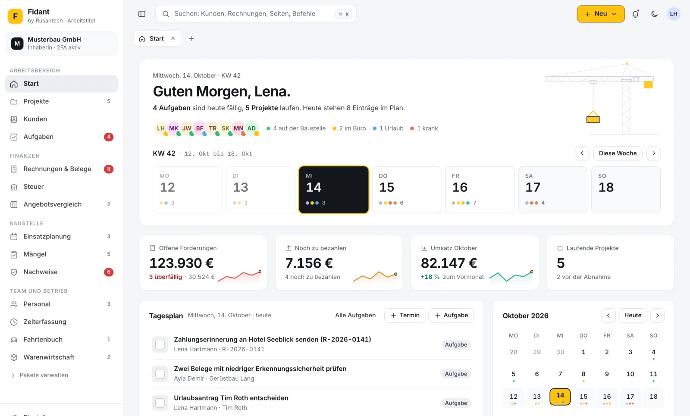This screenshot has width=690, height=416.
Task: Switch to dark mode moon icon
Action: coord(654,14)
